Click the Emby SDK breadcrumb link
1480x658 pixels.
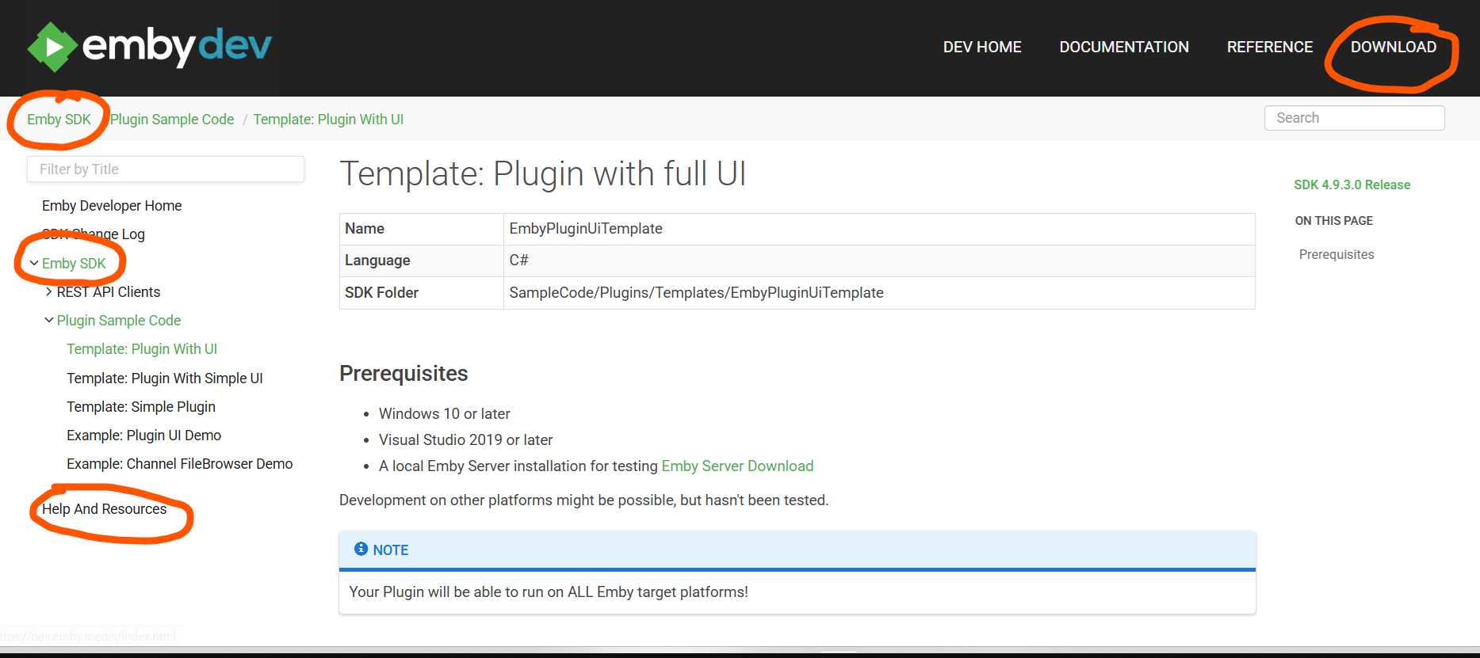click(x=59, y=119)
